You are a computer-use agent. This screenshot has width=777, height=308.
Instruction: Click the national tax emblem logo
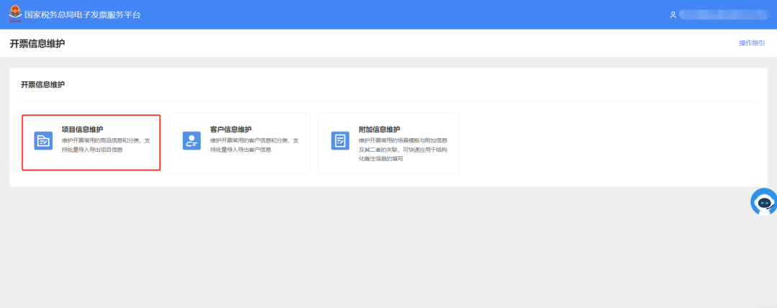15,14
